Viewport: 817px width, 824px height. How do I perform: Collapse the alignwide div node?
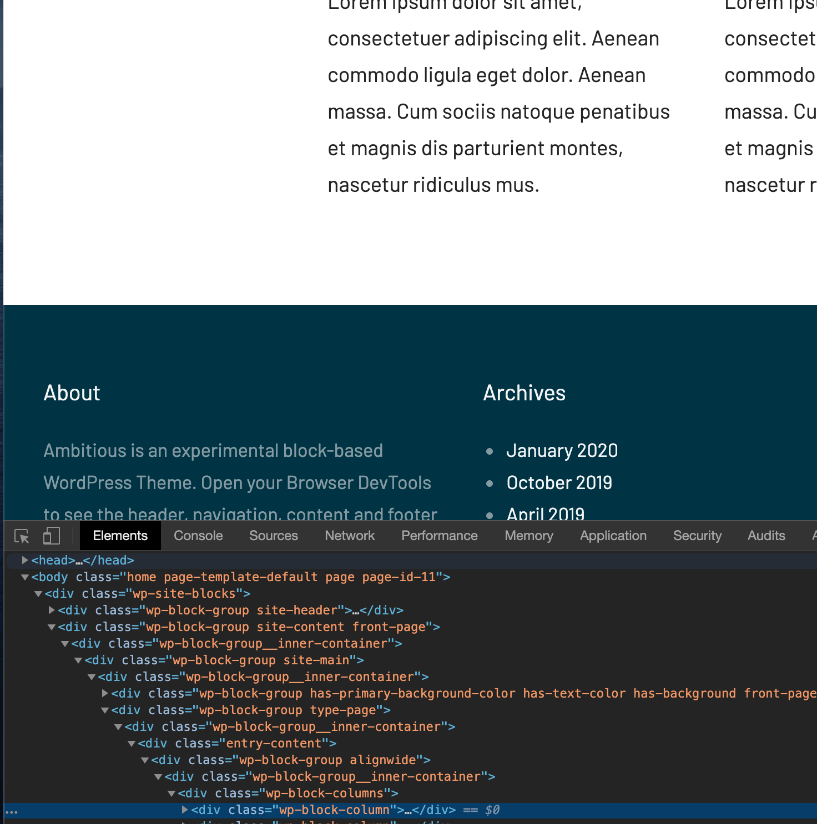(x=145, y=760)
